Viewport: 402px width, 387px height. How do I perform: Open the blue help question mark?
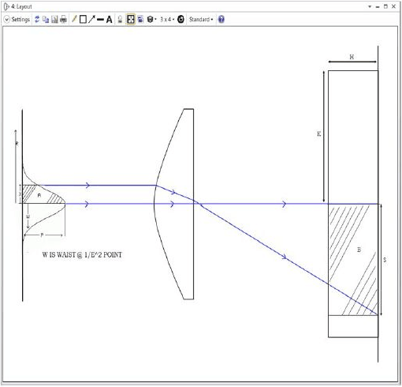221,19
